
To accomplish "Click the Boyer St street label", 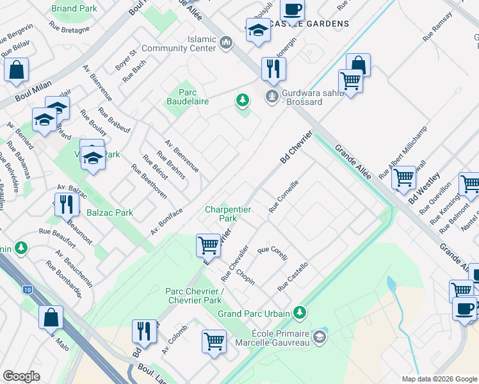I will click(x=126, y=60).
